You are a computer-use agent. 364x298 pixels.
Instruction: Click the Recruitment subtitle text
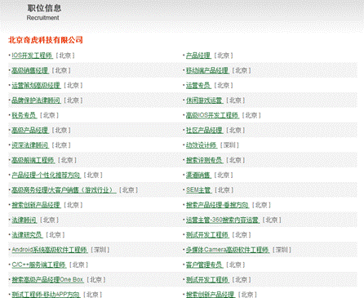(x=42, y=18)
